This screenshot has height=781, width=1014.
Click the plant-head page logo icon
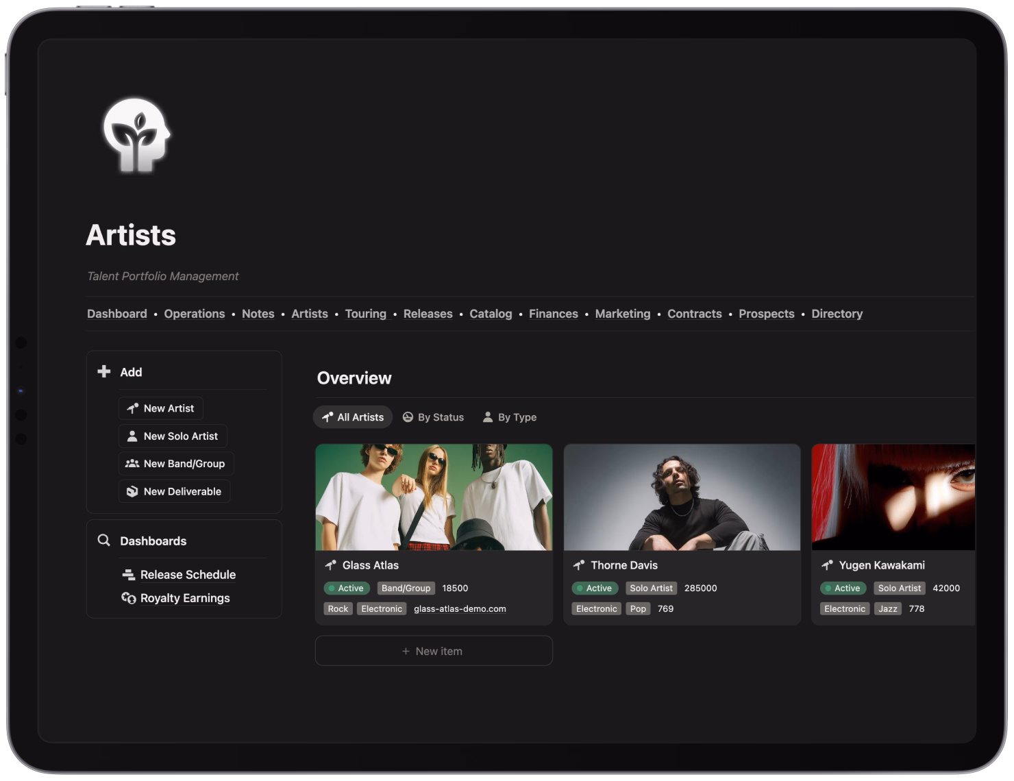(x=136, y=134)
